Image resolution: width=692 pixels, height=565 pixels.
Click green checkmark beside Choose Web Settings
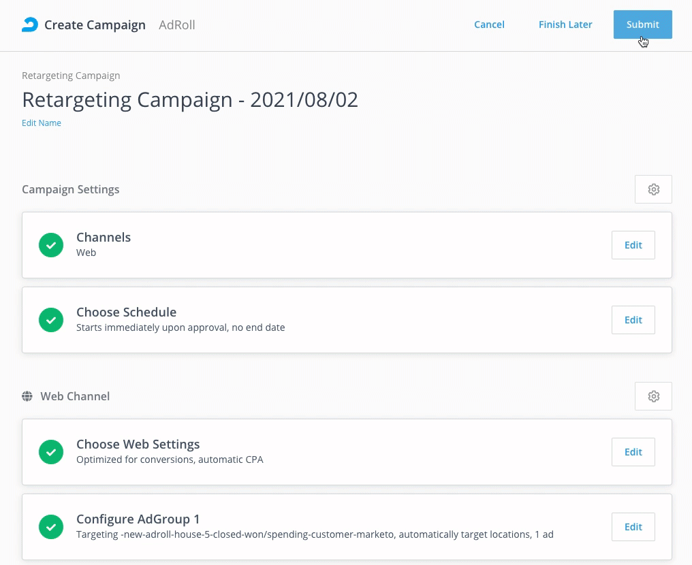(x=51, y=452)
